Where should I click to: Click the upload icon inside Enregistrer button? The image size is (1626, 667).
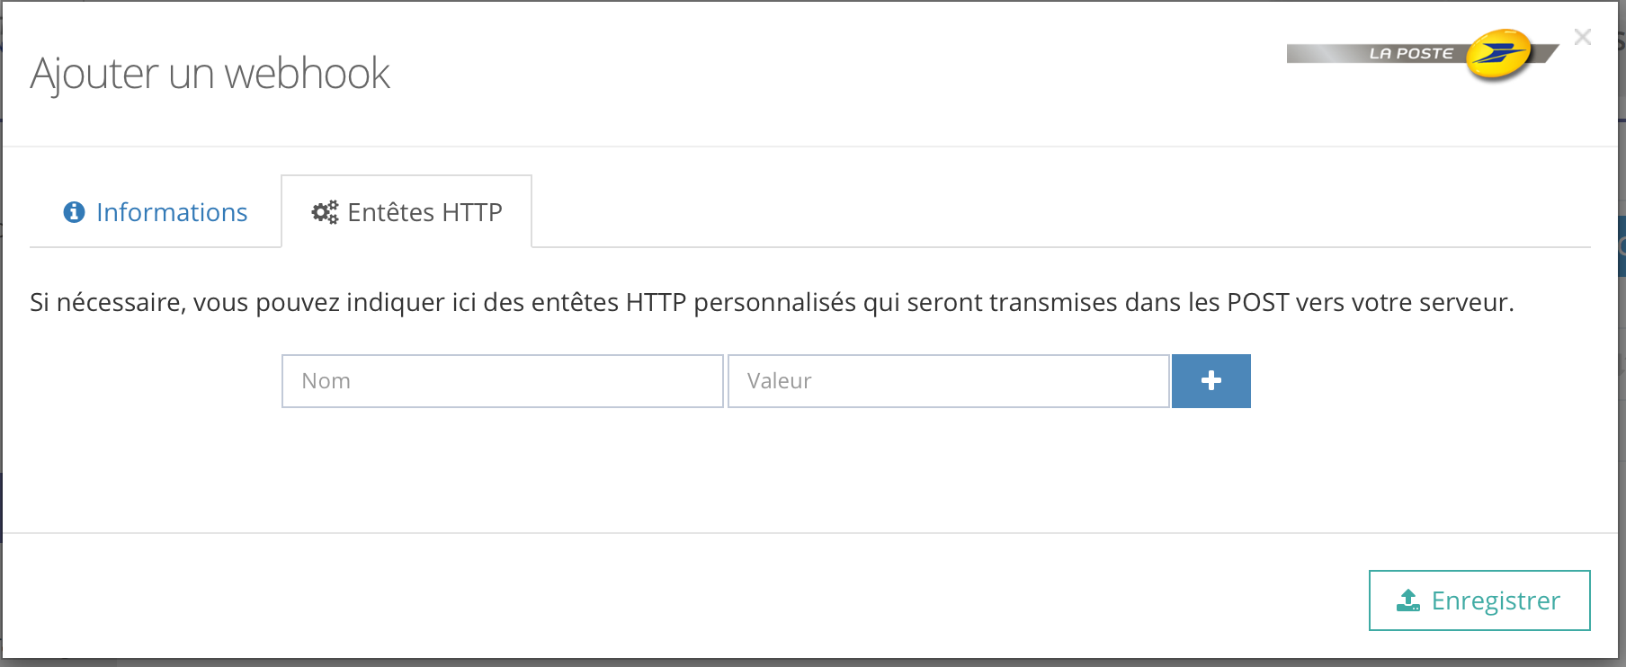tap(1407, 600)
